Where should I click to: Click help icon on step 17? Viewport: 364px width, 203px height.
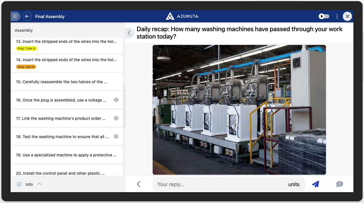(116, 118)
